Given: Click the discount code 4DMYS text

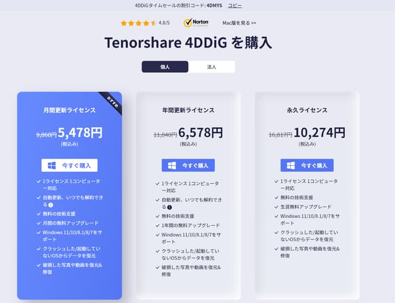Looking at the screenshot, I should point(214,6).
